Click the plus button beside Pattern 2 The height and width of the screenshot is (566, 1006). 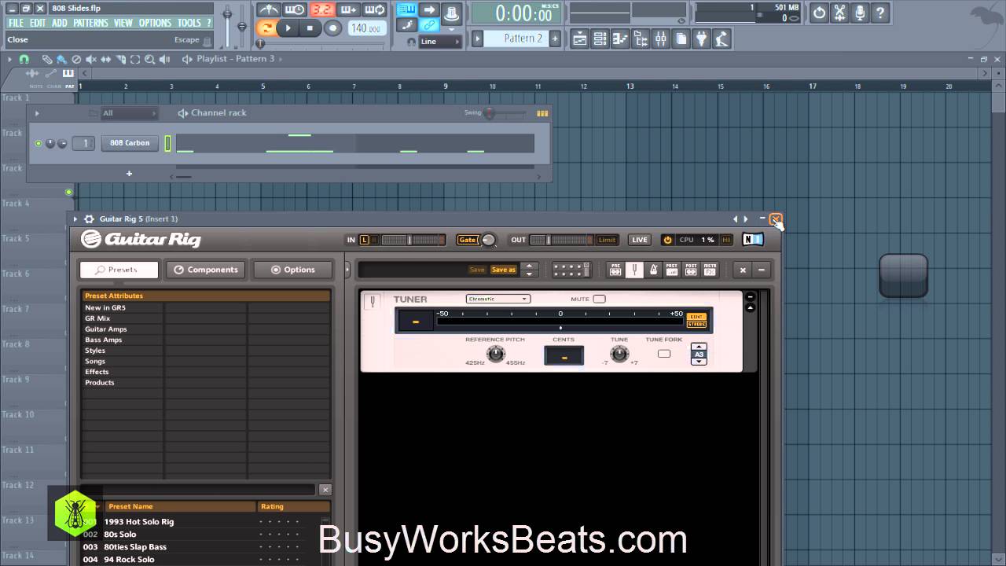555,38
